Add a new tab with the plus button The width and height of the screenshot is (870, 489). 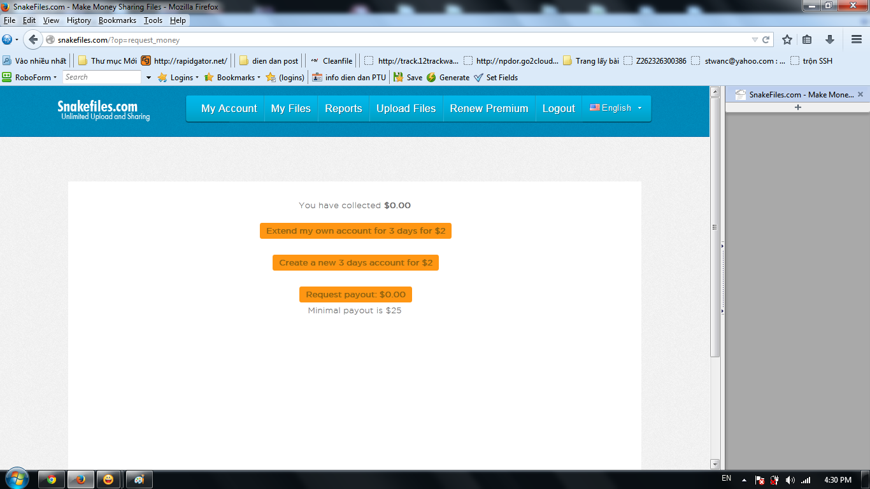(x=797, y=108)
